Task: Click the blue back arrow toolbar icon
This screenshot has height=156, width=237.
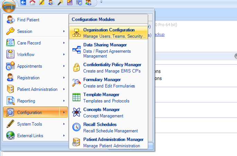Action: point(24,3)
